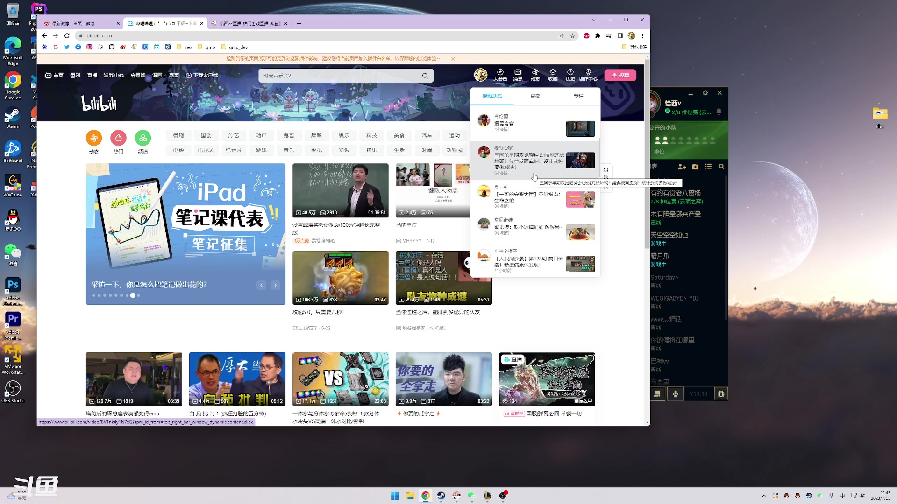Open the Chrome tab search dropdown arrow
Viewport: 897px width, 504px height.
[x=594, y=20]
